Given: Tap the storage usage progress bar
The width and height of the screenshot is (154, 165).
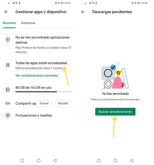Looking at the screenshot, I should point(44,92).
